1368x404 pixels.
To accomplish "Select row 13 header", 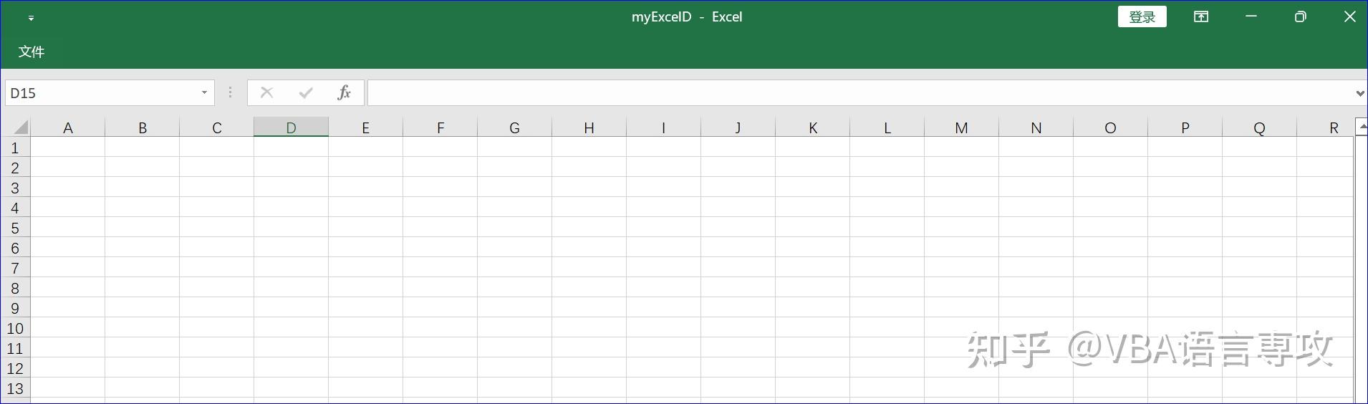I will pyautogui.click(x=15, y=389).
